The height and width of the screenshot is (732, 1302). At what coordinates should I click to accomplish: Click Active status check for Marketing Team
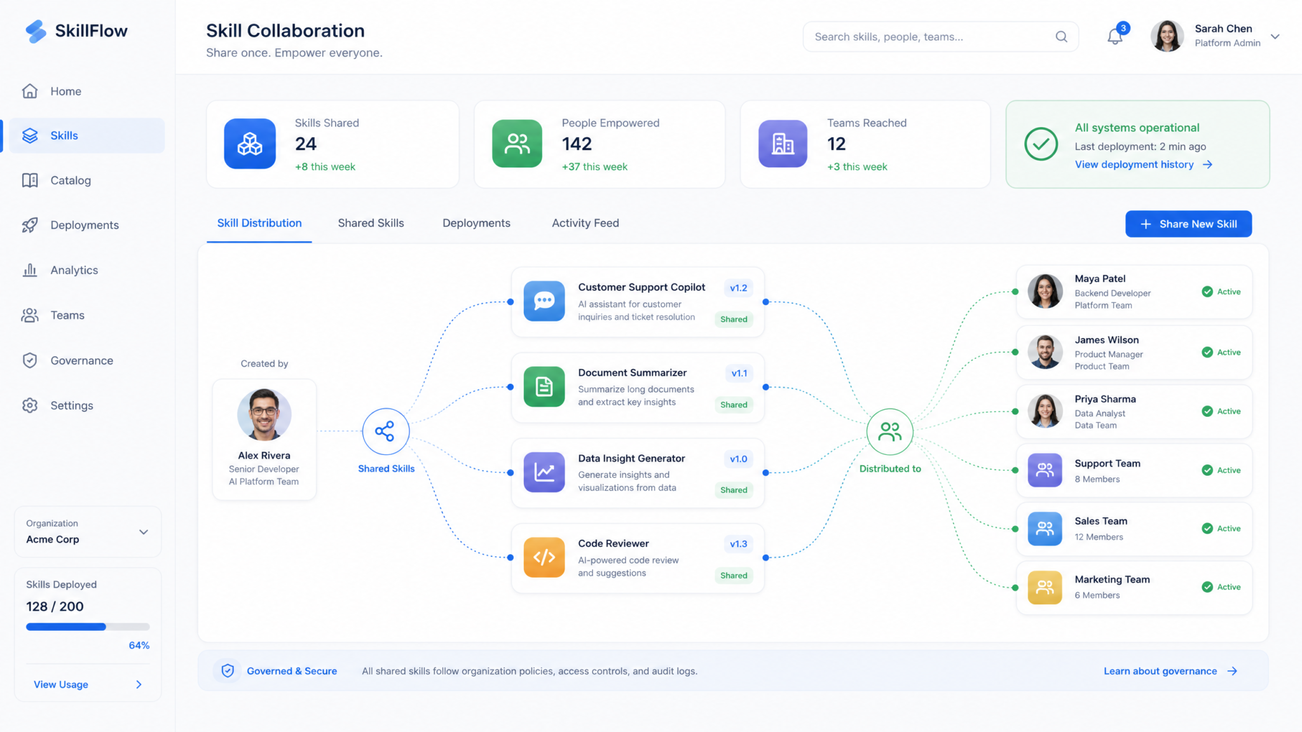[1207, 587]
